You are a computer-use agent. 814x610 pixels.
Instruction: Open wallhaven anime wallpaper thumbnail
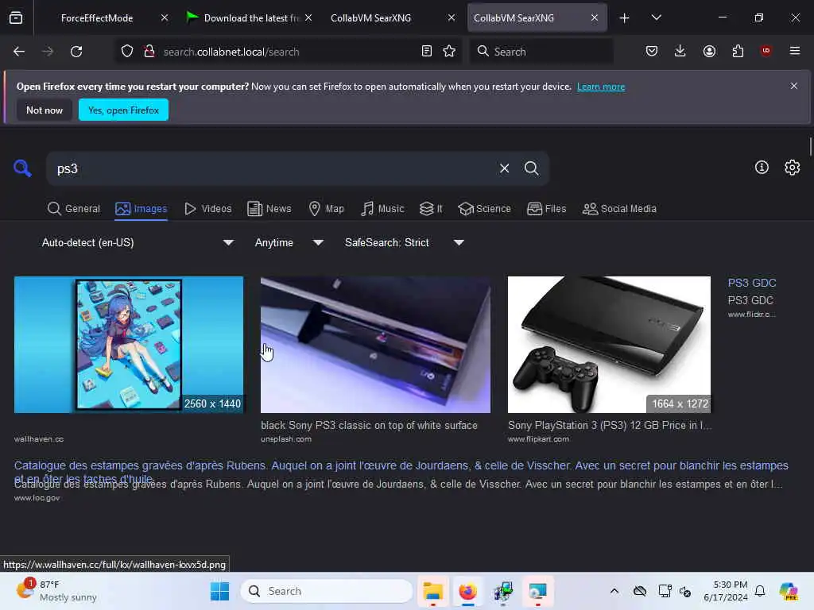tap(129, 345)
